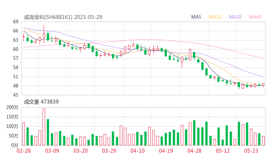269x159 pixels.
Task: Click the 成交量 473839 volume label
Action: pyautogui.click(x=41, y=102)
